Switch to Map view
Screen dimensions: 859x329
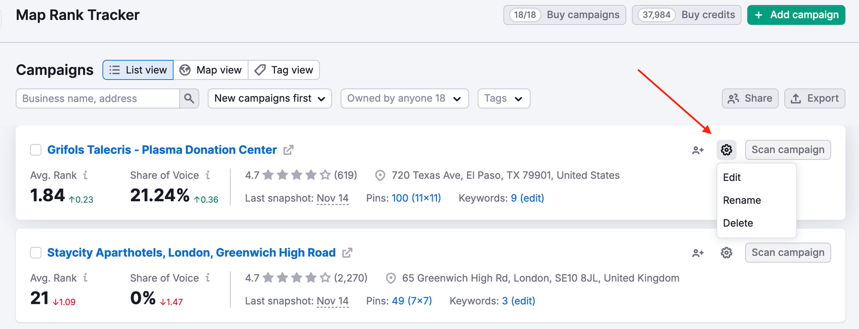pyautogui.click(x=210, y=70)
